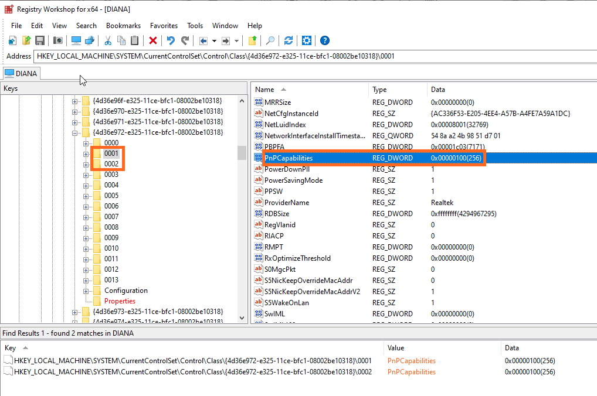Click the Open file folder icon
This screenshot has height=396, width=597.
coord(26,40)
